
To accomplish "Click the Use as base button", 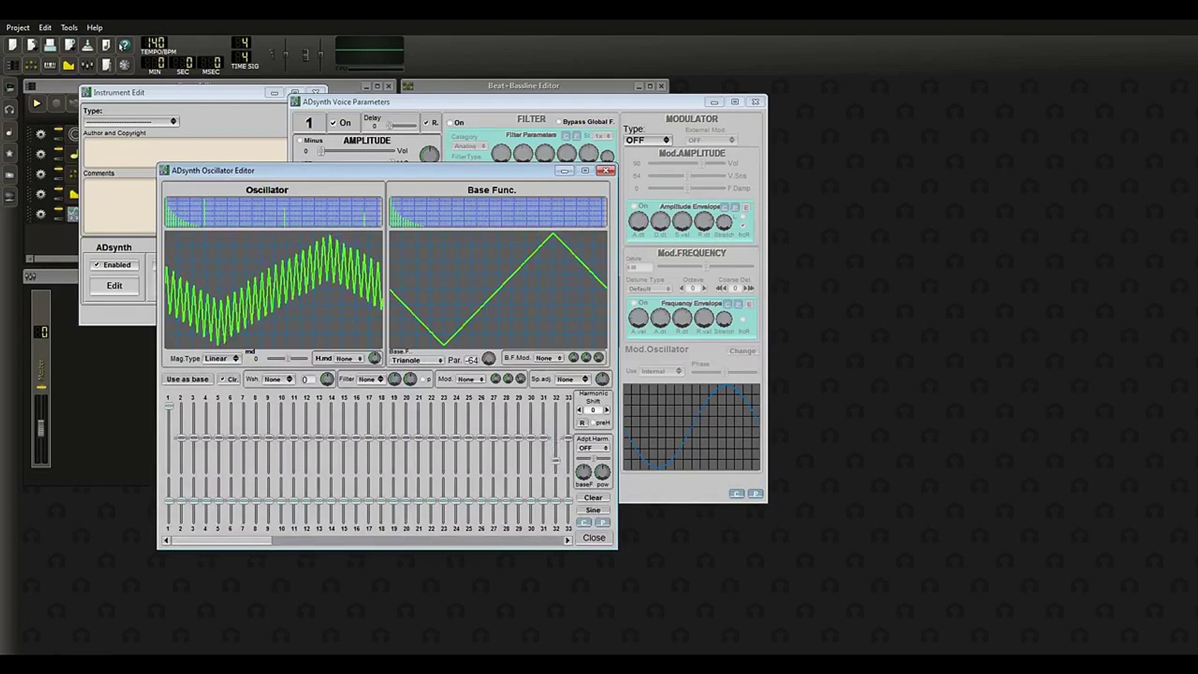I will point(188,379).
